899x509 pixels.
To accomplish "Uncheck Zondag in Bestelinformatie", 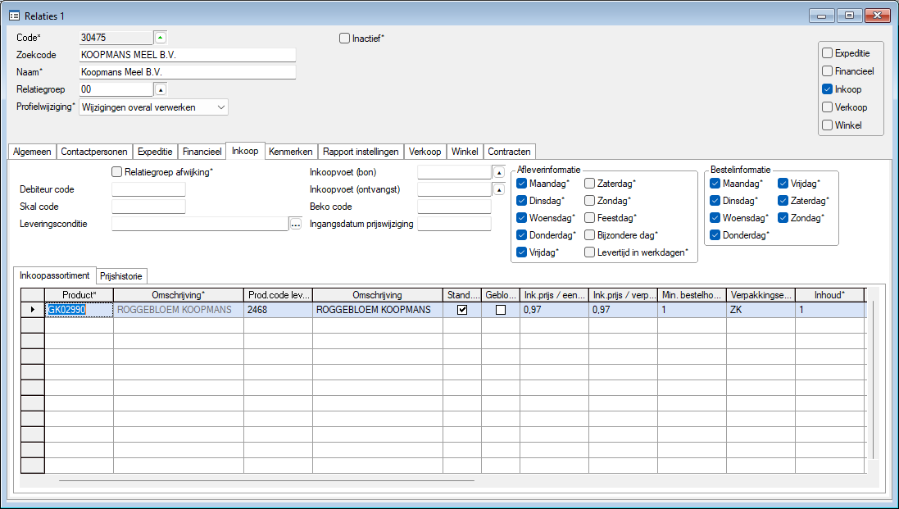I will [x=783, y=218].
